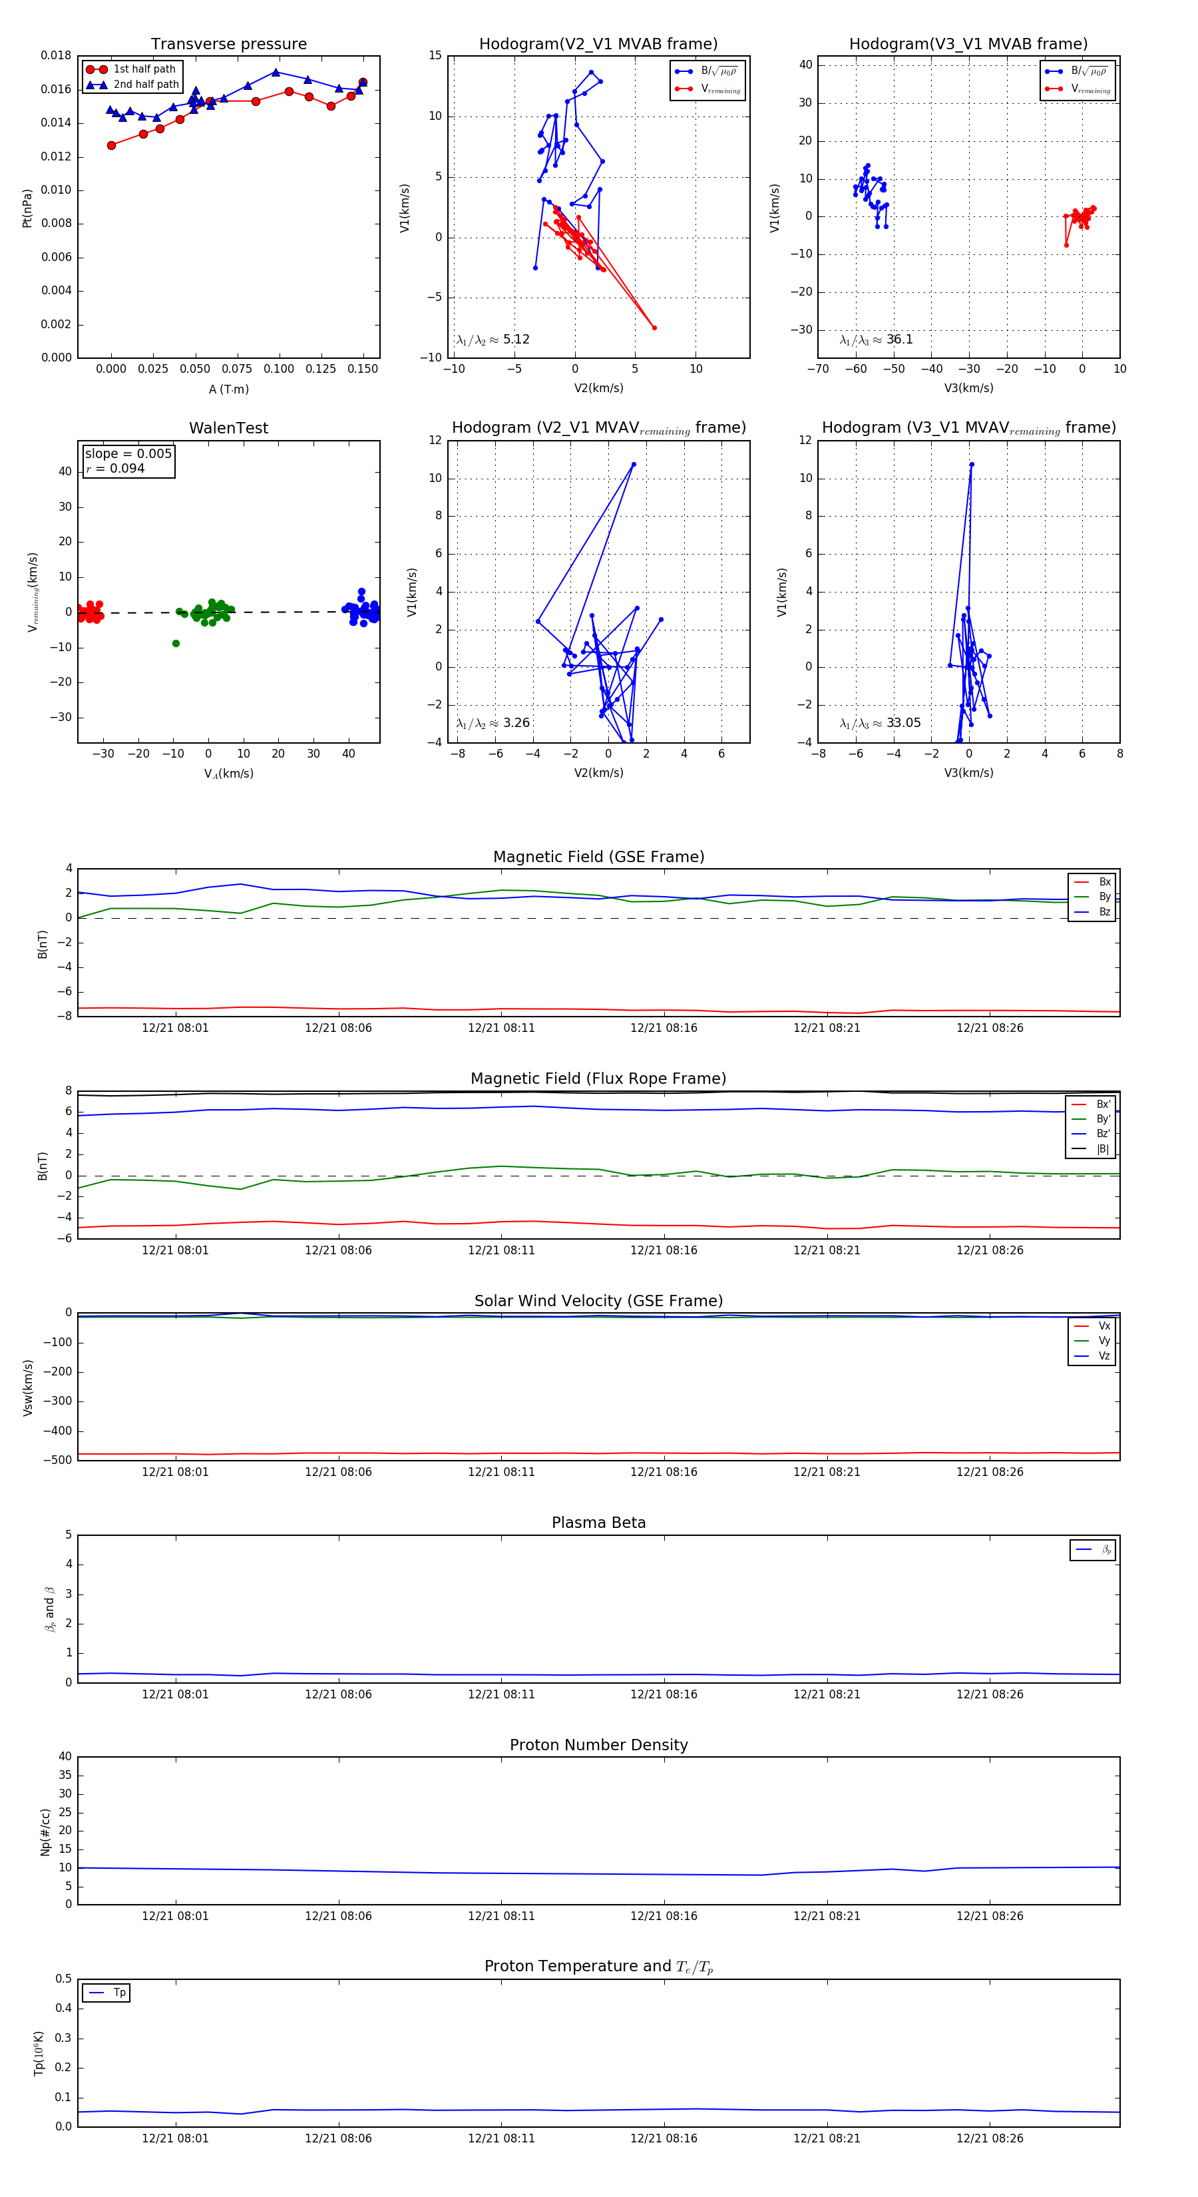Select the Vx legend entry
The width and height of the screenshot is (1198, 2197).
pyautogui.click(x=1093, y=1326)
